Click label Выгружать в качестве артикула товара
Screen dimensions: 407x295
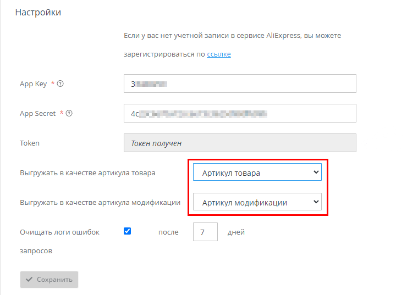[87, 173]
